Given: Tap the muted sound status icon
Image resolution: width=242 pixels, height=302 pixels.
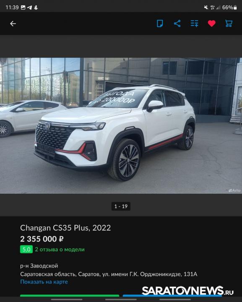Looking at the screenshot, I should (x=206, y=8).
